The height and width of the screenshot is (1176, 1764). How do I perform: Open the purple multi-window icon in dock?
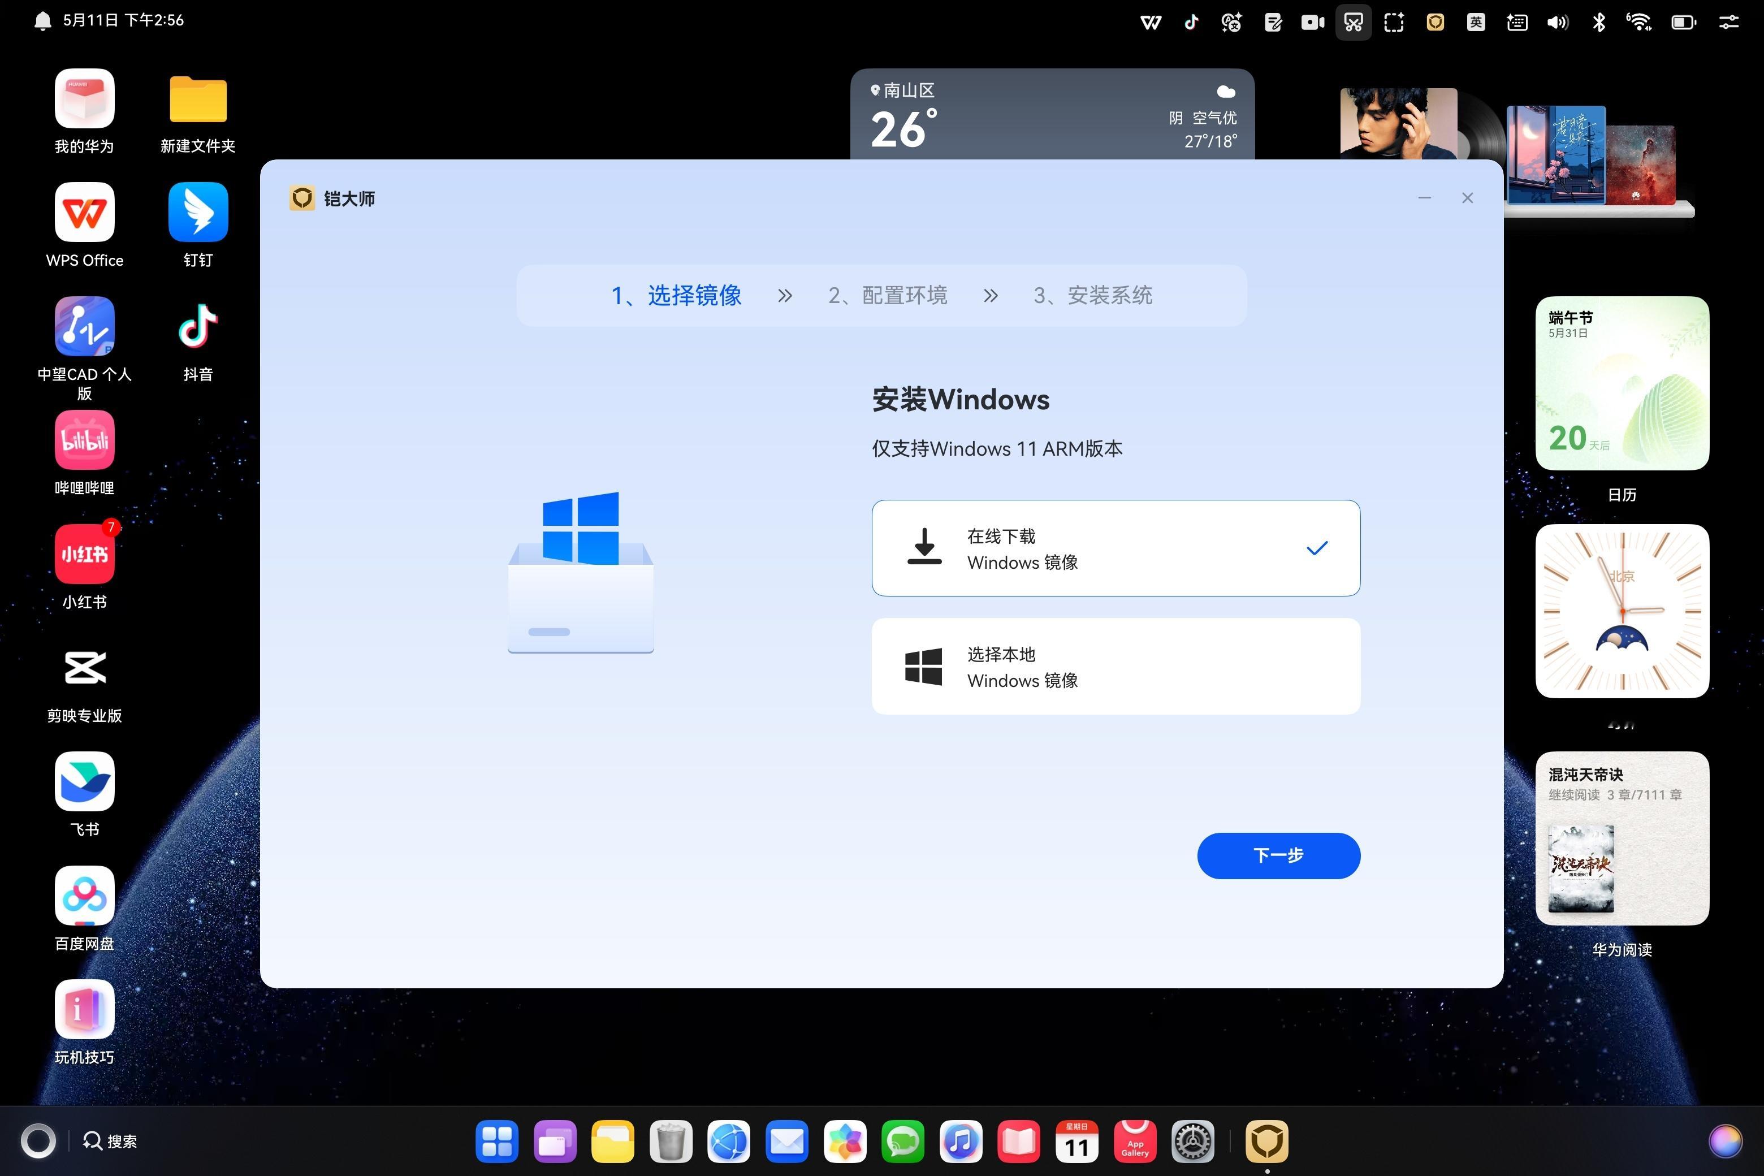tap(555, 1142)
